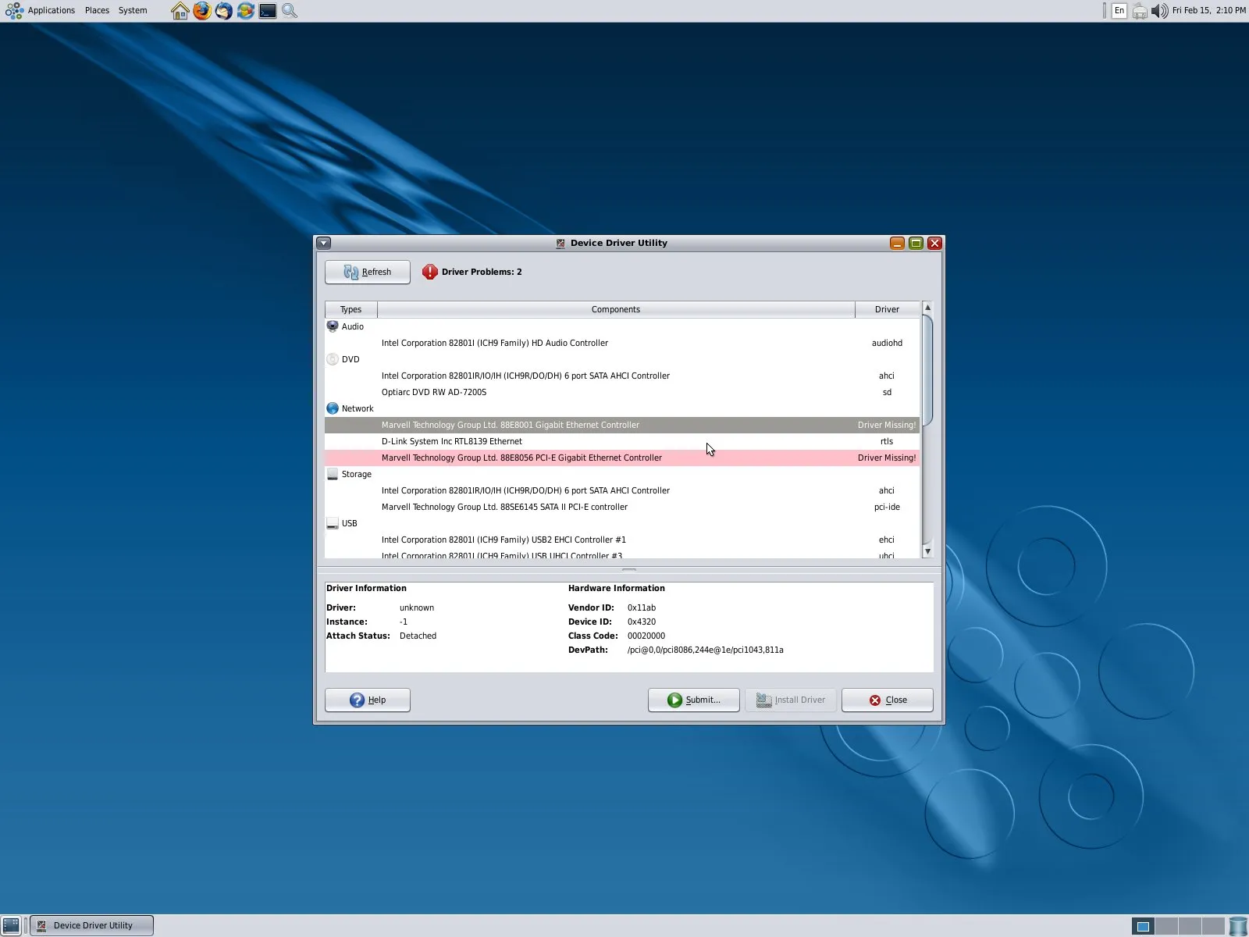
Task: Select the Marvell 88E8056 PCI-E Ethernet row
Action: coord(521,458)
